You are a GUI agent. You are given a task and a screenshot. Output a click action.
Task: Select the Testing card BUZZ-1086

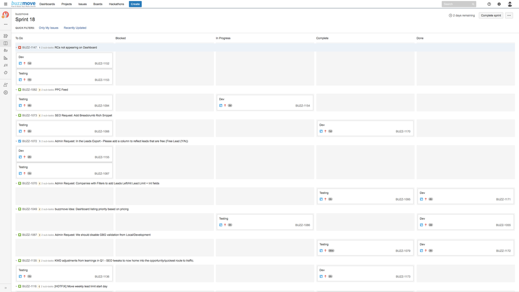tap(265, 221)
